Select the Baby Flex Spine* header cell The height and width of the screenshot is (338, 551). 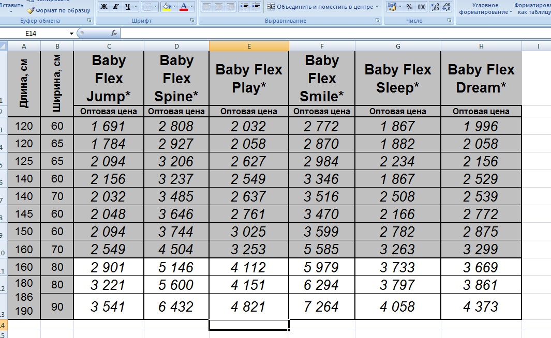pyautogui.click(x=176, y=78)
